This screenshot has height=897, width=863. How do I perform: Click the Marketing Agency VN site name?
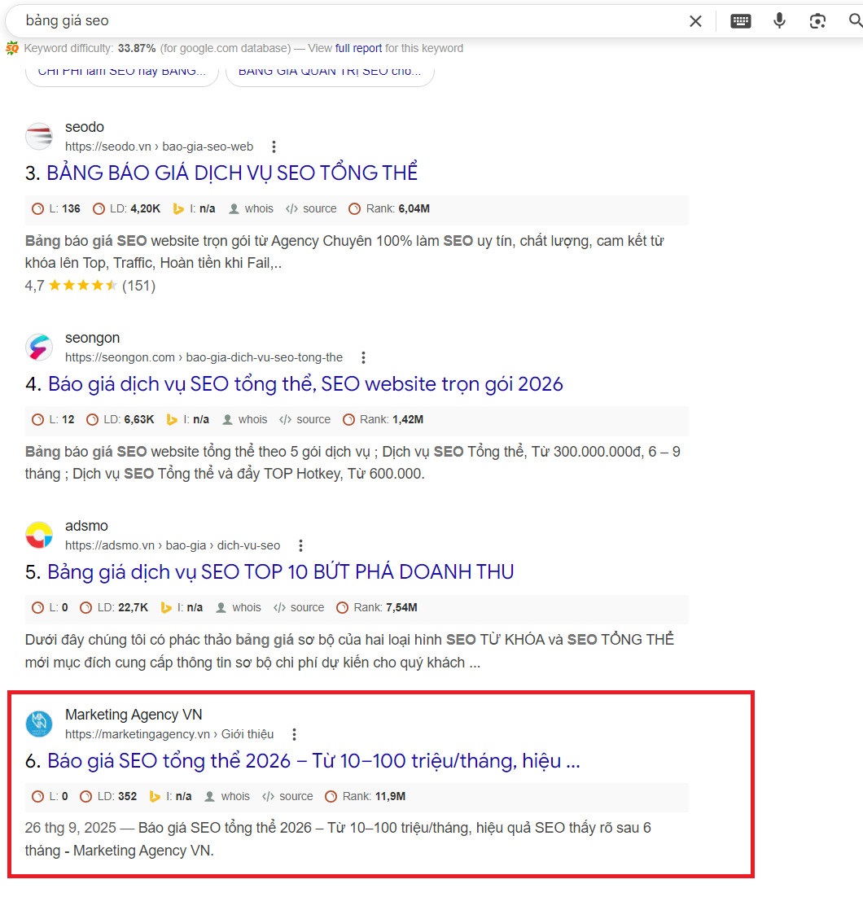click(x=134, y=715)
